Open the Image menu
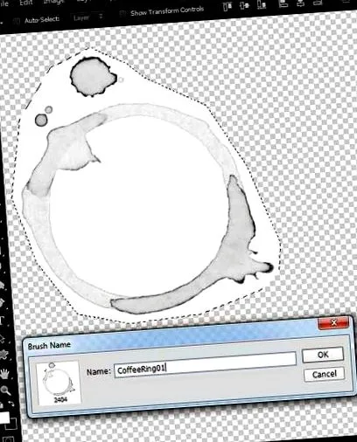 coord(53,2)
